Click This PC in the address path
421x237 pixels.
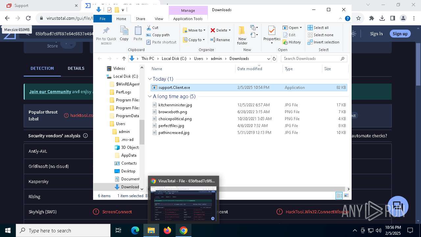pos(147,59)
